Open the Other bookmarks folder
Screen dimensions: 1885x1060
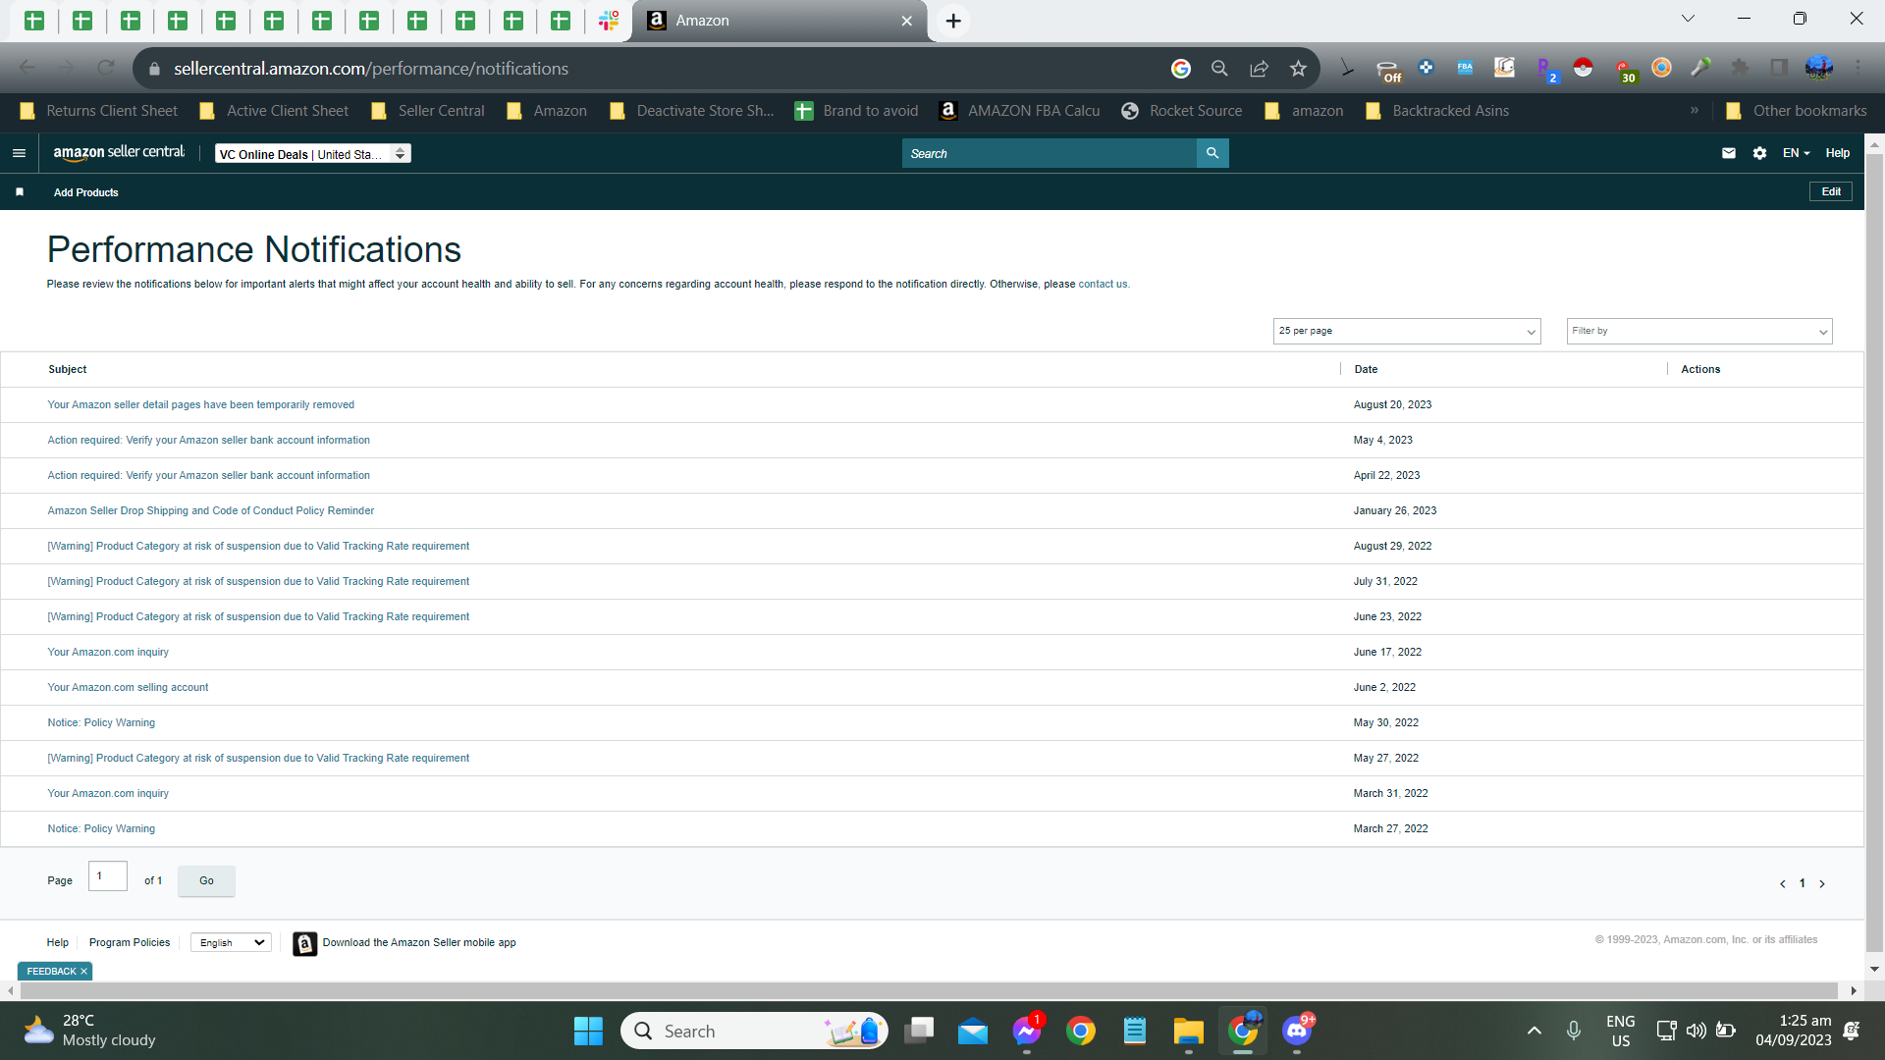pyautogui.click(x=1797, y=111)
